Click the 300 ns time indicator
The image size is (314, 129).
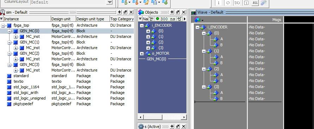coord(165,19)
